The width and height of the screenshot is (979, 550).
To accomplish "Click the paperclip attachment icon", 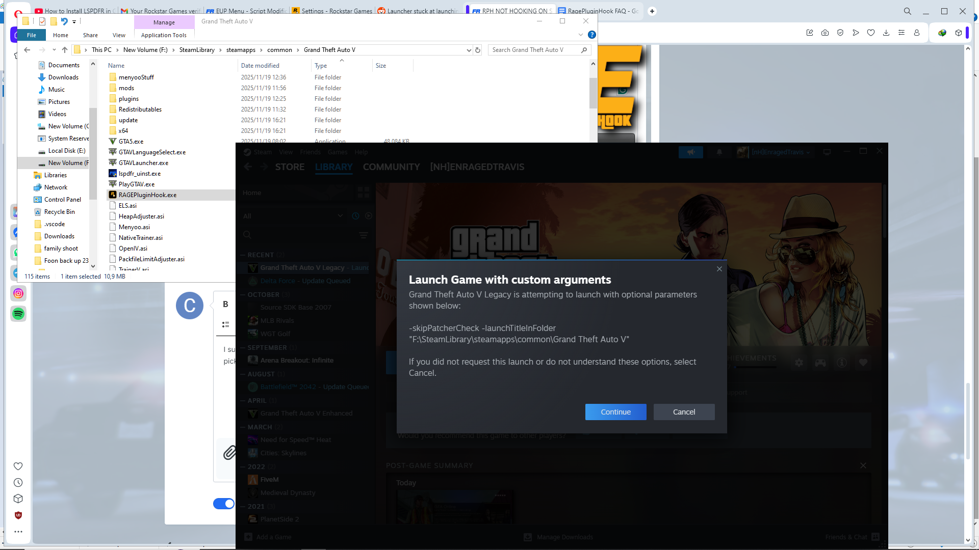I will pyautogui.click(x=229, y=452).
